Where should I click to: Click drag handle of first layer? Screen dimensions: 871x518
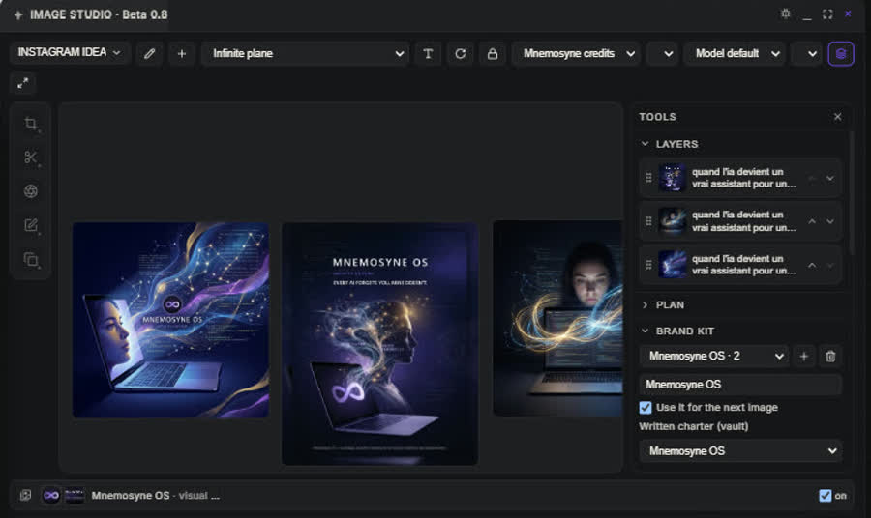coord(648,178)
